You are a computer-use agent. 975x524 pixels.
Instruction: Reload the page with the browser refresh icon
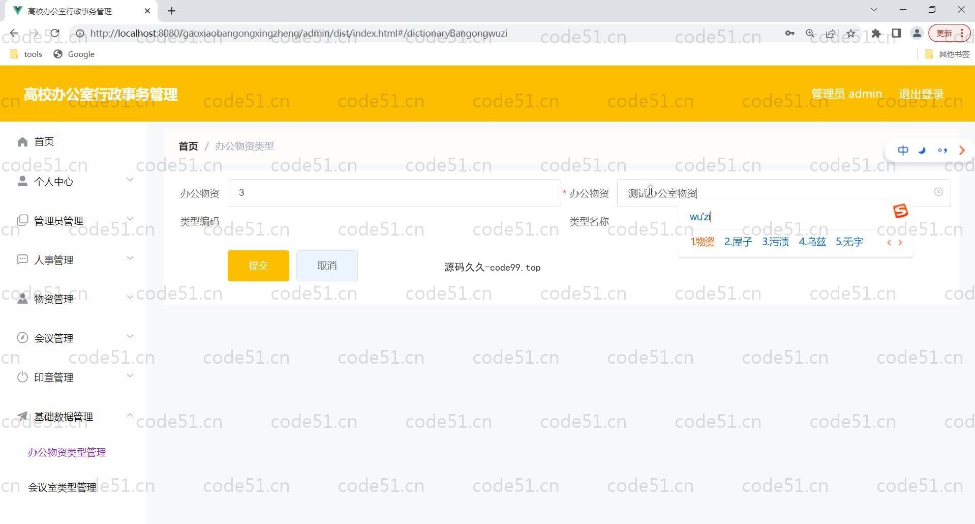[x=55, y=34]
